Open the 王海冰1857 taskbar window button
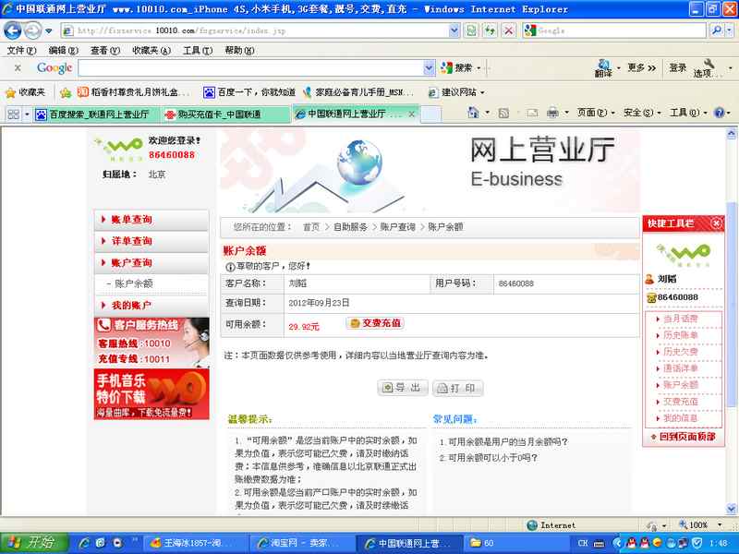The width and height of the screenshot is (739, 554). click(194, 543)
